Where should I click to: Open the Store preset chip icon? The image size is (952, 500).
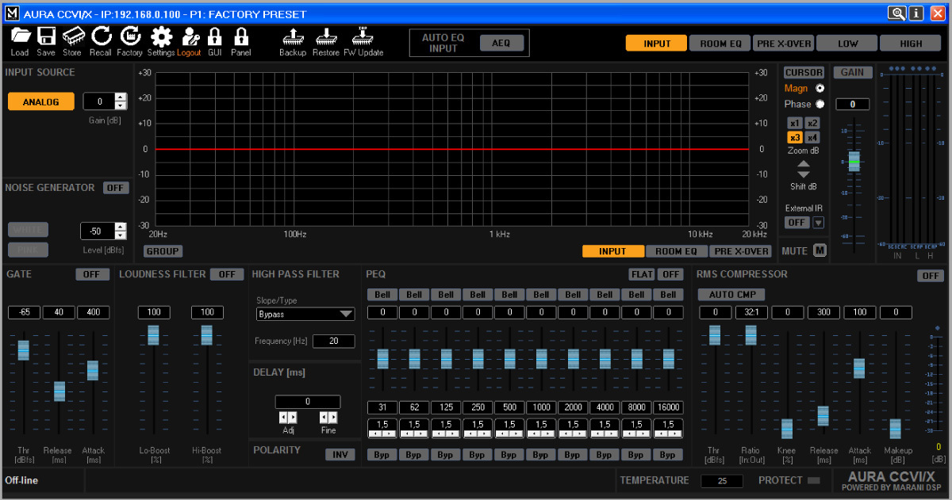72,36
